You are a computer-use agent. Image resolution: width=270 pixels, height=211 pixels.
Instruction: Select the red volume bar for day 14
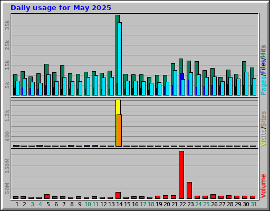click(x=118, y=196)
